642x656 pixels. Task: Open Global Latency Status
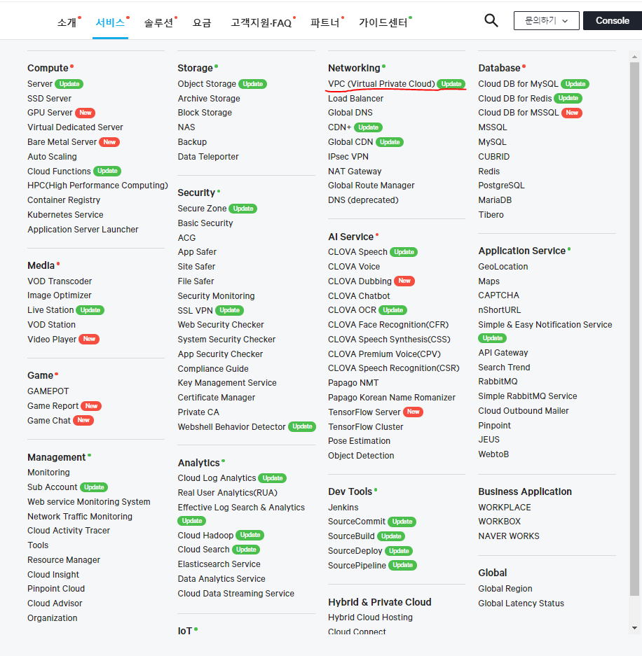point(521,603)
